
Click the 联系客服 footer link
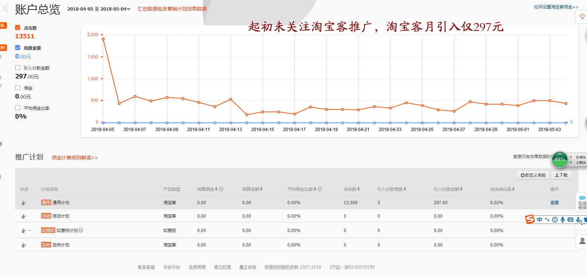pyautogui.click(x=146, y=267)
